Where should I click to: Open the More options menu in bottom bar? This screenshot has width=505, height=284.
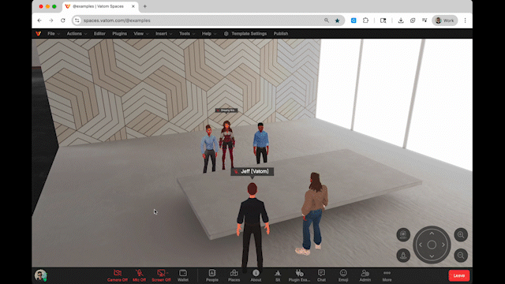point(387,275)
